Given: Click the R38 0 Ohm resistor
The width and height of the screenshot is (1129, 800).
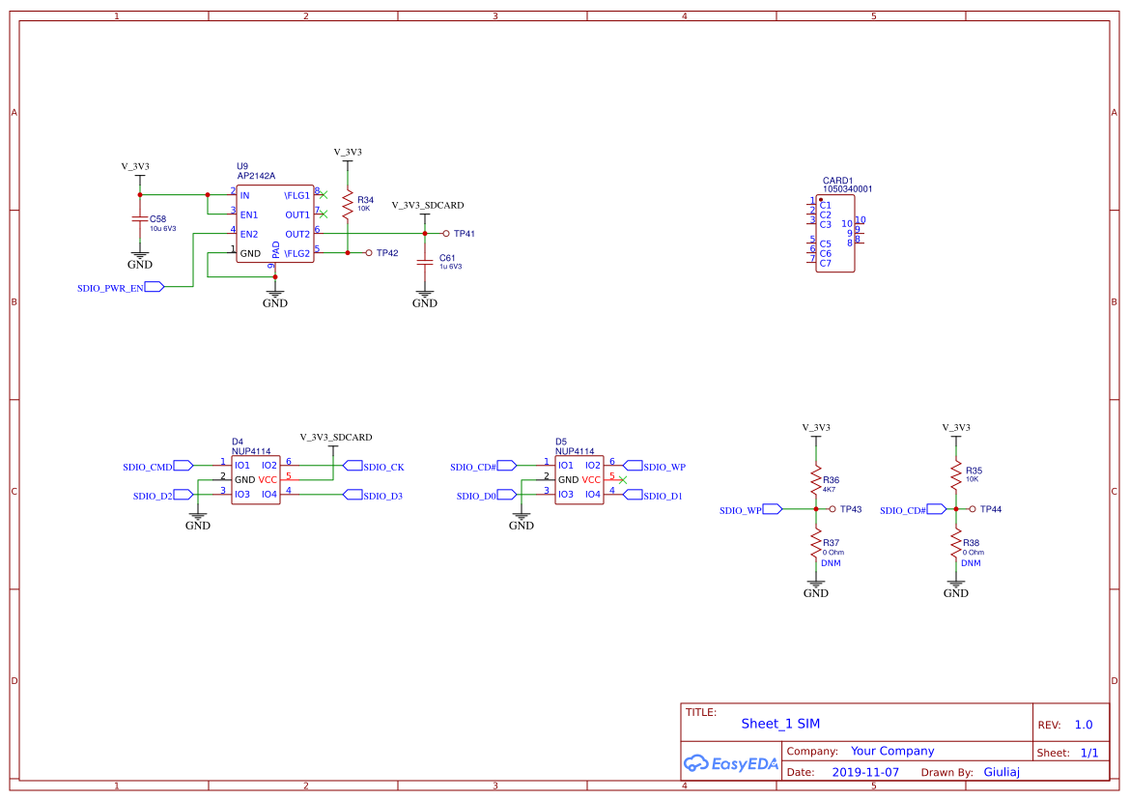Looking at the screenshot, I should click(956, 545).
